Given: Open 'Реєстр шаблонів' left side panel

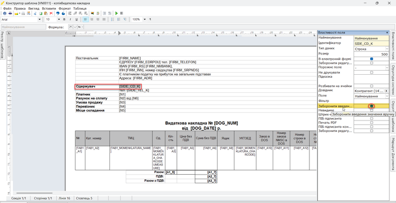Looking at the screenshot, I should 2,45.
